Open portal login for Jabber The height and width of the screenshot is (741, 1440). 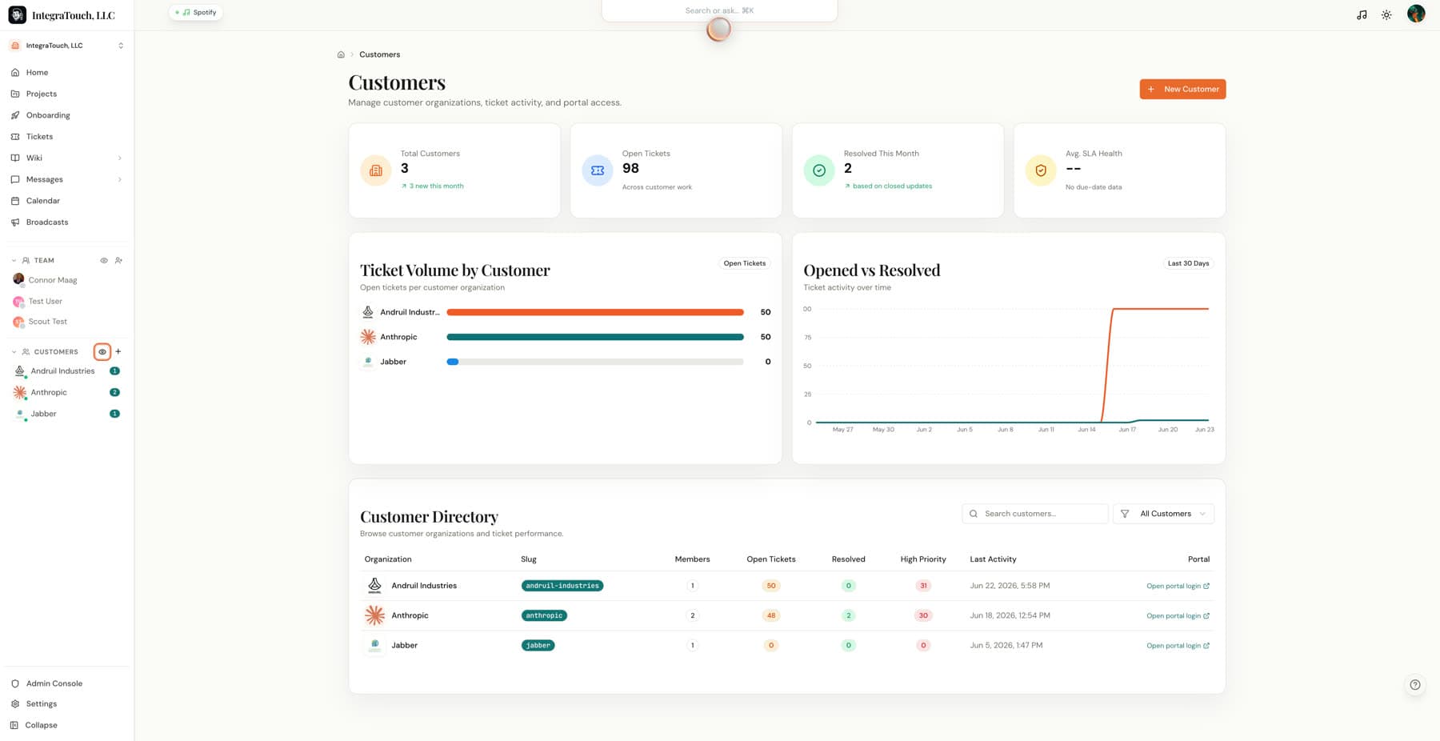1178,645
